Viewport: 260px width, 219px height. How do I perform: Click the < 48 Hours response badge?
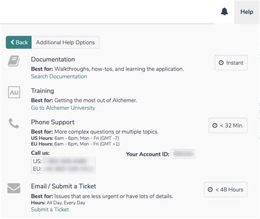click(x=226, y=189)
